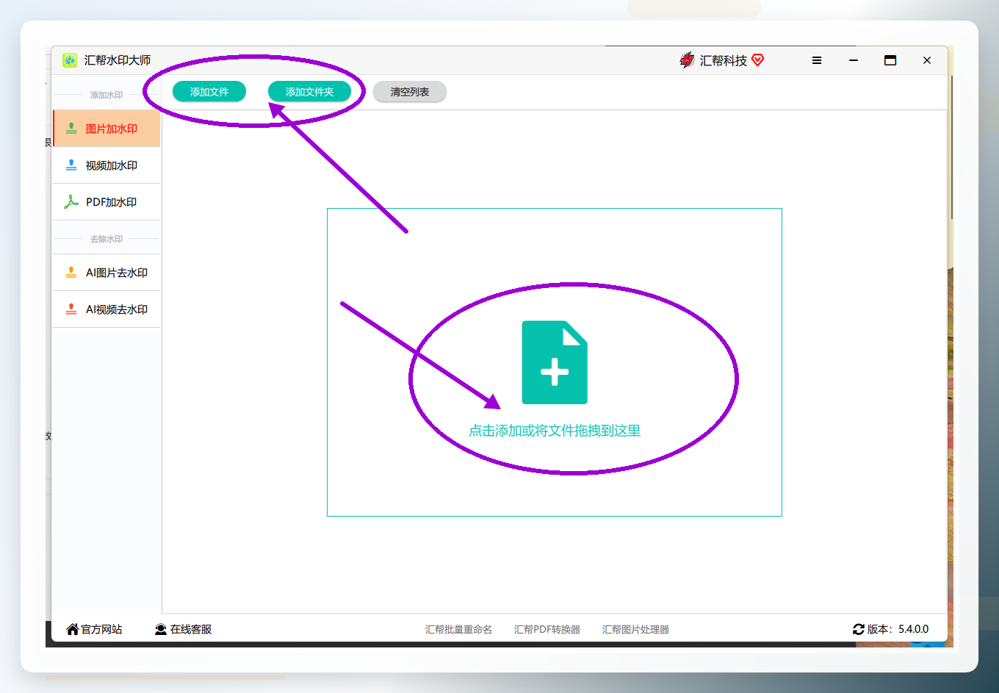Click the 汇帮科技 logo icon
The image size is (999, 693).
pyautogui.click(x=687, y=60)
